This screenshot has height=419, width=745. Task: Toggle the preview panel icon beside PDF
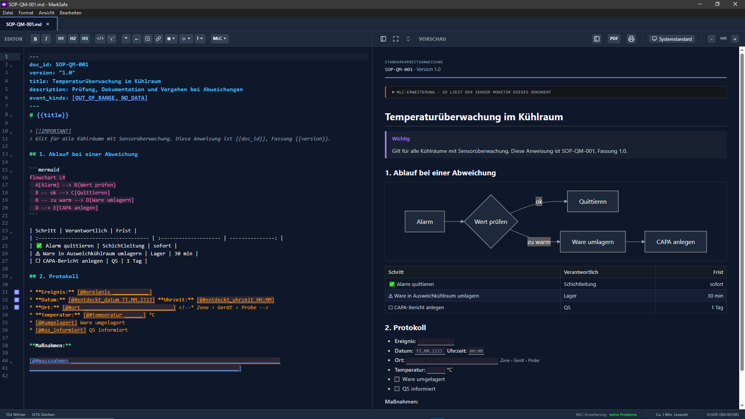597,39
